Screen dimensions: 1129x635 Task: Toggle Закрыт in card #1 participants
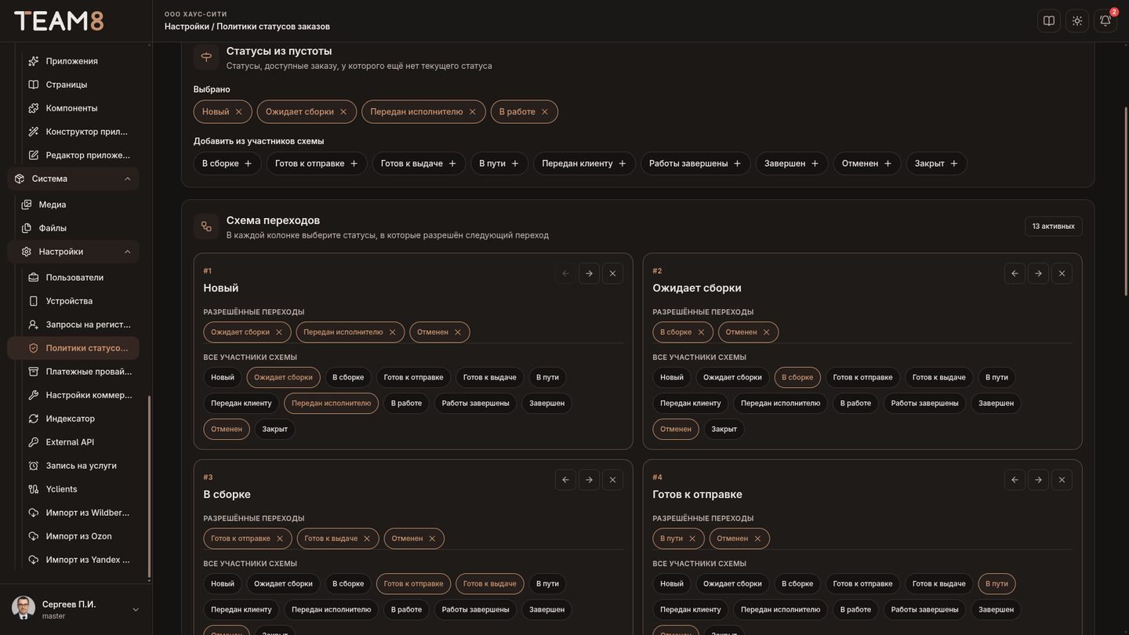click(275, 430)
